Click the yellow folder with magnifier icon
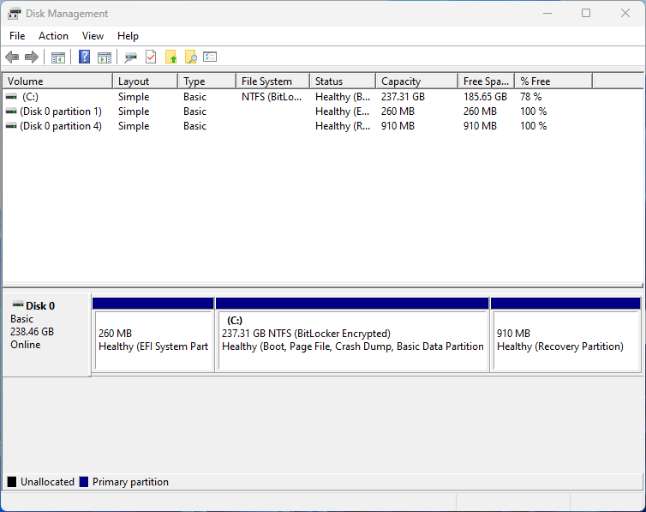This screenshot has width=646, height=512. [x=191, y=57]
